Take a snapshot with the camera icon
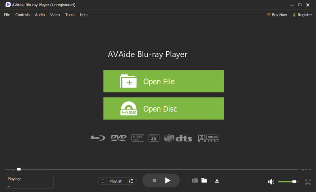316x192 pixels. click(x=195, y=180)
